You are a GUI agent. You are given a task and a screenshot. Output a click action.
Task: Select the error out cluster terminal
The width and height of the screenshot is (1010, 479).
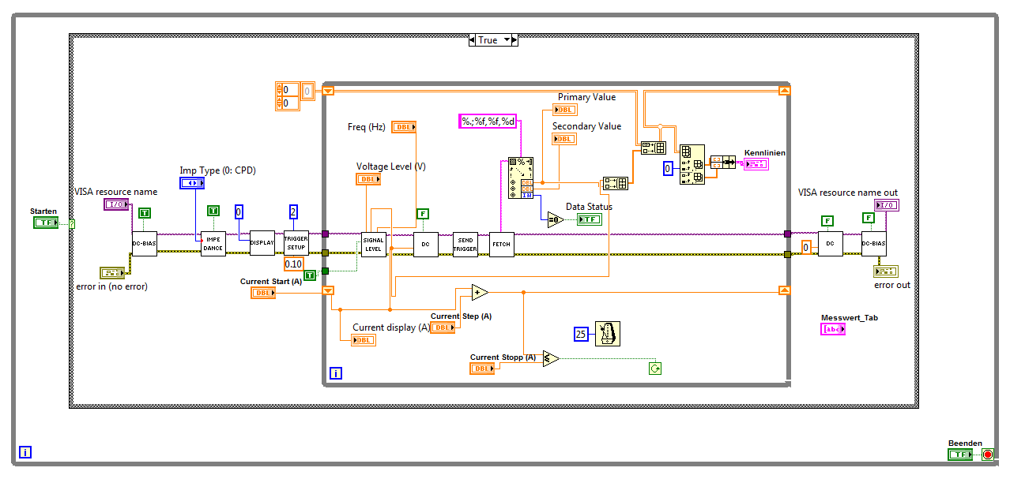886,271
